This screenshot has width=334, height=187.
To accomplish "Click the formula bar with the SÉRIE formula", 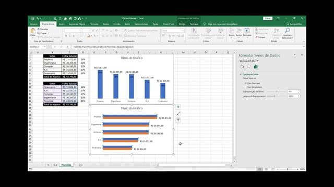I will (x=187, y=47).
